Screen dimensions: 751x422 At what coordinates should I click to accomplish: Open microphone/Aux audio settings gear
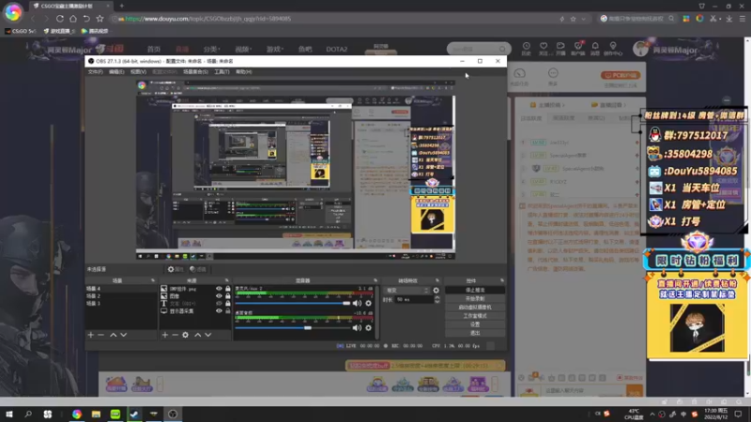368,303
